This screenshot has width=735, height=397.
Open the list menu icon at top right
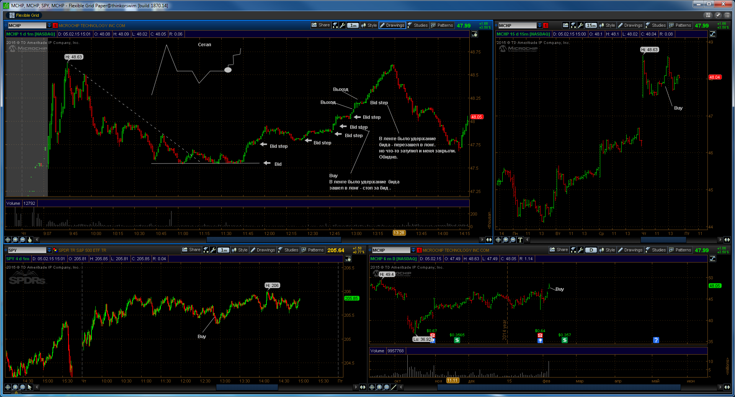tap(727, 15)
